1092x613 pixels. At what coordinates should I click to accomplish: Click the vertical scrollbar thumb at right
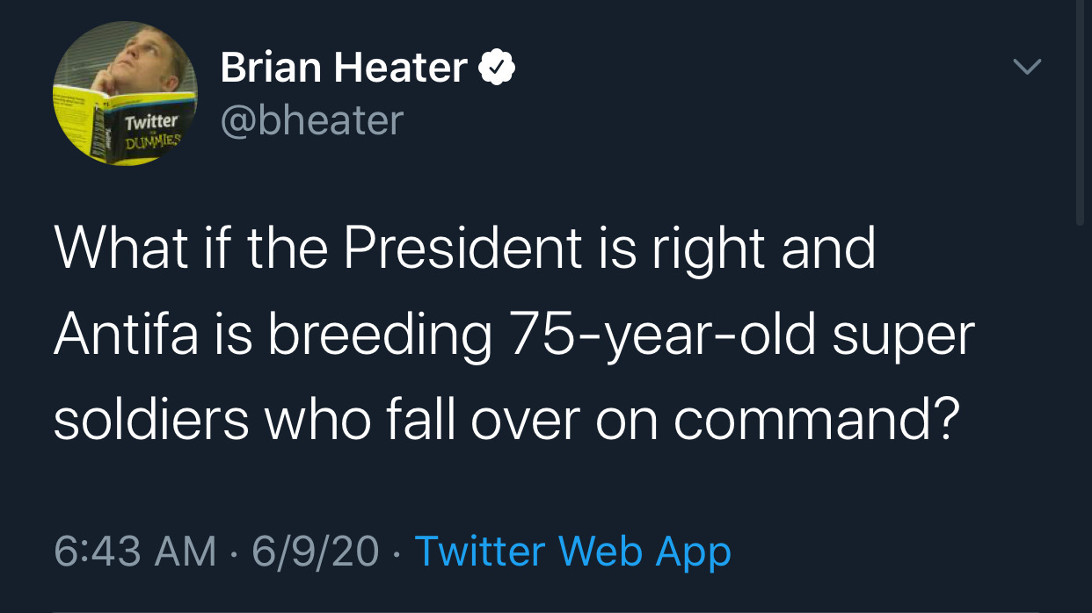click(1081, 114)
